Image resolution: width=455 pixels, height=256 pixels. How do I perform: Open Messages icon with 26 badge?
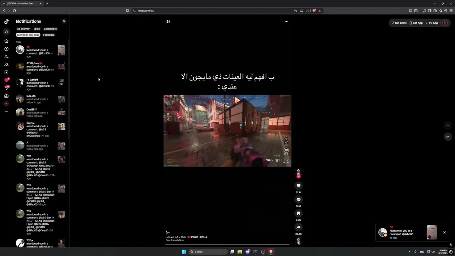pos(6,88)
